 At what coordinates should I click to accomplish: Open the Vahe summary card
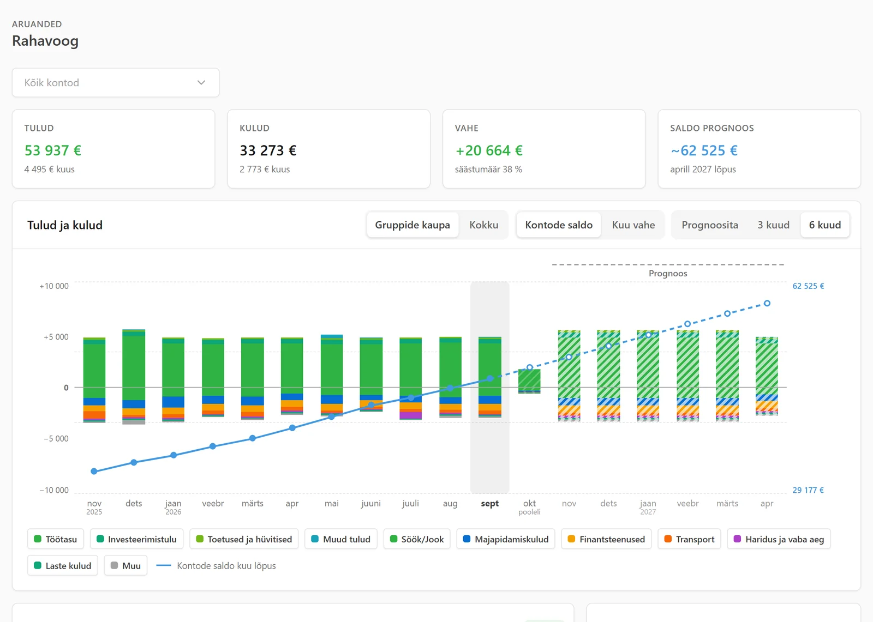pyautogui.click(x=544, y=149)
